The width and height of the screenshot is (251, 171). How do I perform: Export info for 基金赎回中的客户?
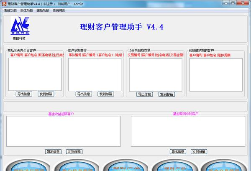coord(178,152)
